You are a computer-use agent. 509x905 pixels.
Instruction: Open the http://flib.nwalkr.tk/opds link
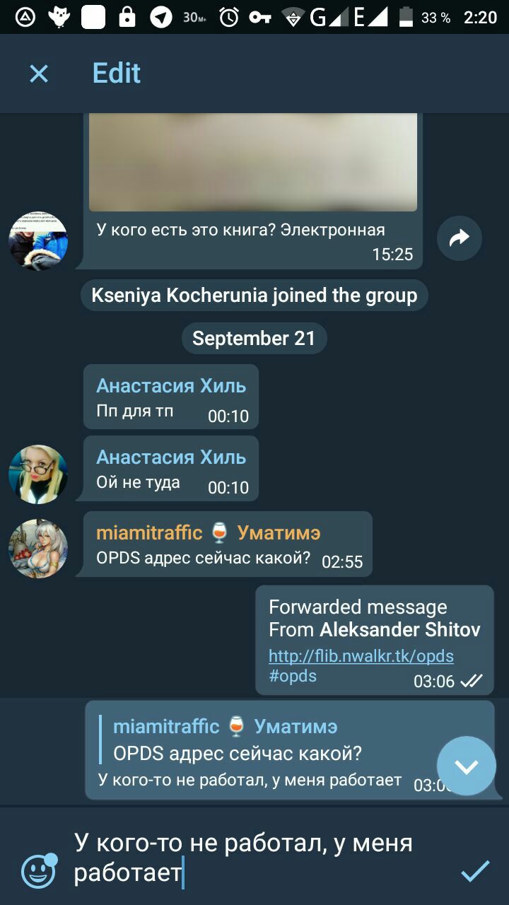(361, 655)
